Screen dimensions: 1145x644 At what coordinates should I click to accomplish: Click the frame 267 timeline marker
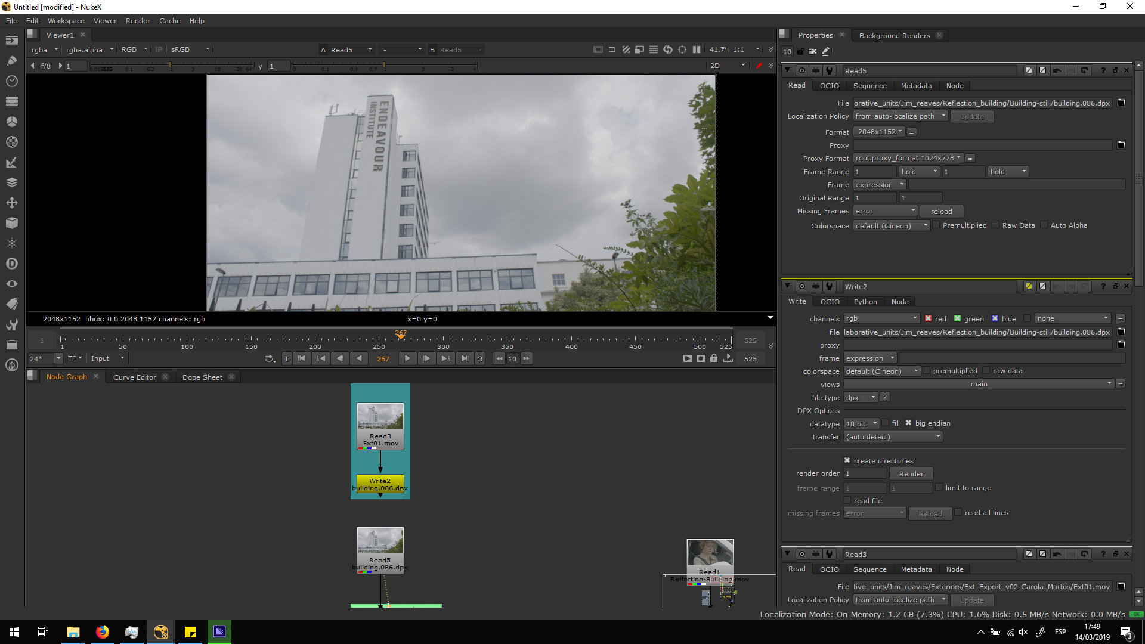click(x=401, y=336)
